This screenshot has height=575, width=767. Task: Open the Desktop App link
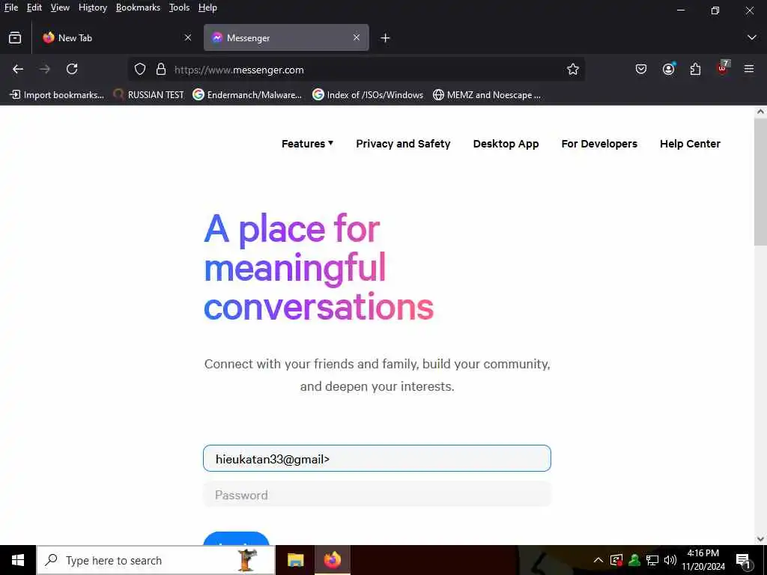(506, 144)
